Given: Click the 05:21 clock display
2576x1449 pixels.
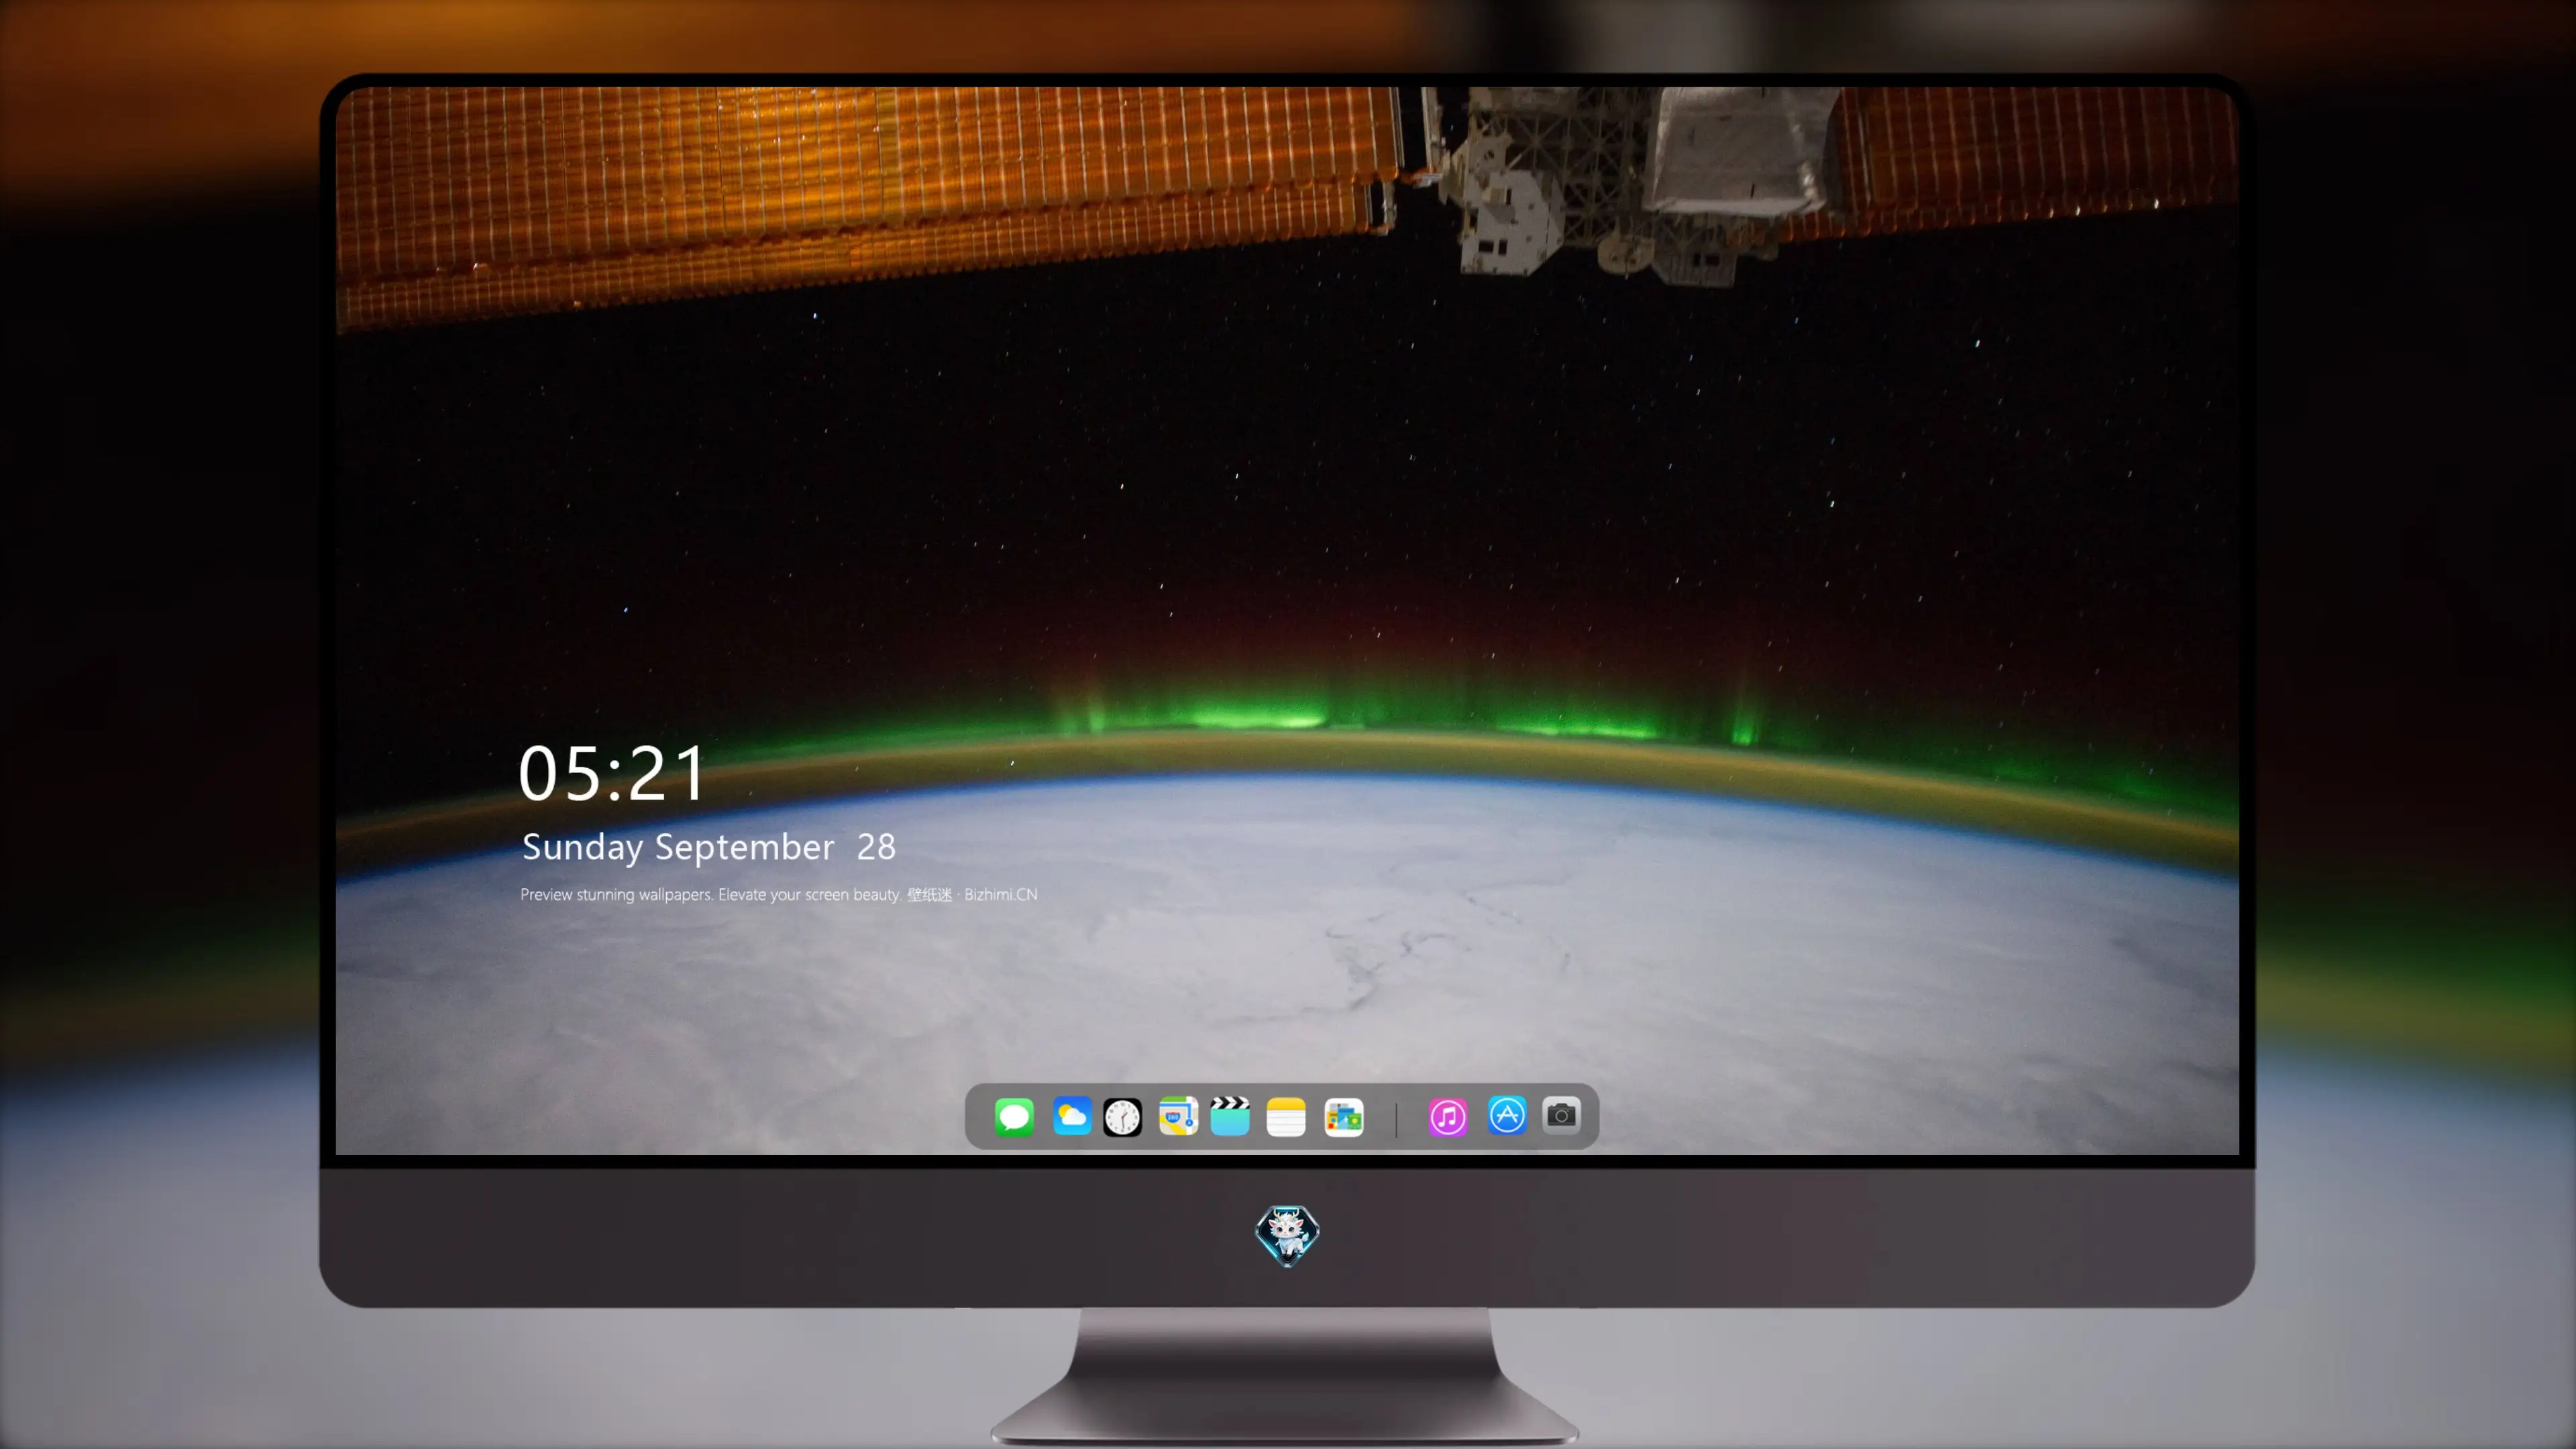Looking at the screenshot, I should [612, 774].
